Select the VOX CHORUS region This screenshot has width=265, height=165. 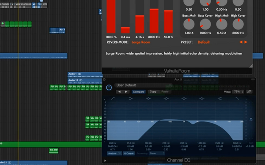pyautogui.click(x=23, y=5)
